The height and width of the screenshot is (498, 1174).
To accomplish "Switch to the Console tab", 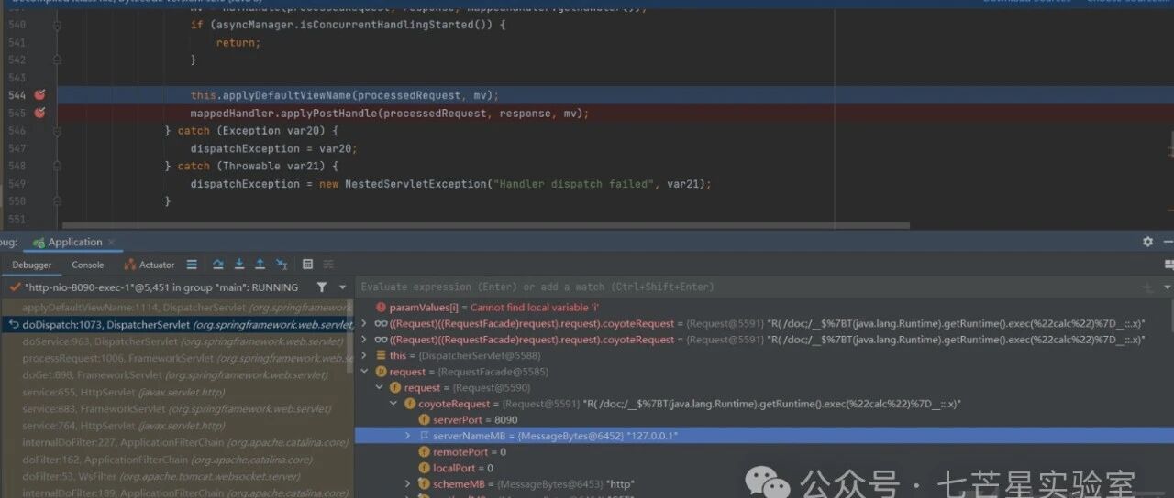I will click(88, 265).
